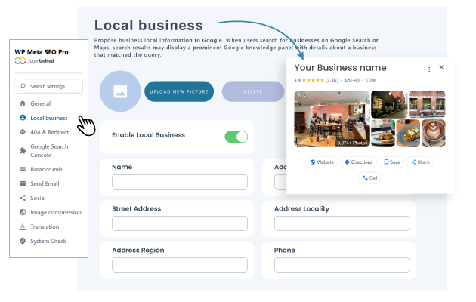Click the 404 & Redirect diamond icon
Viewport: 476px width, 302px height.
coord(23,132)
